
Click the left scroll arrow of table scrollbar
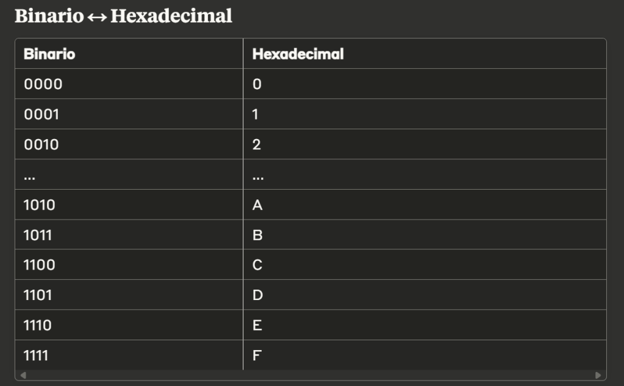click(23, 375)
